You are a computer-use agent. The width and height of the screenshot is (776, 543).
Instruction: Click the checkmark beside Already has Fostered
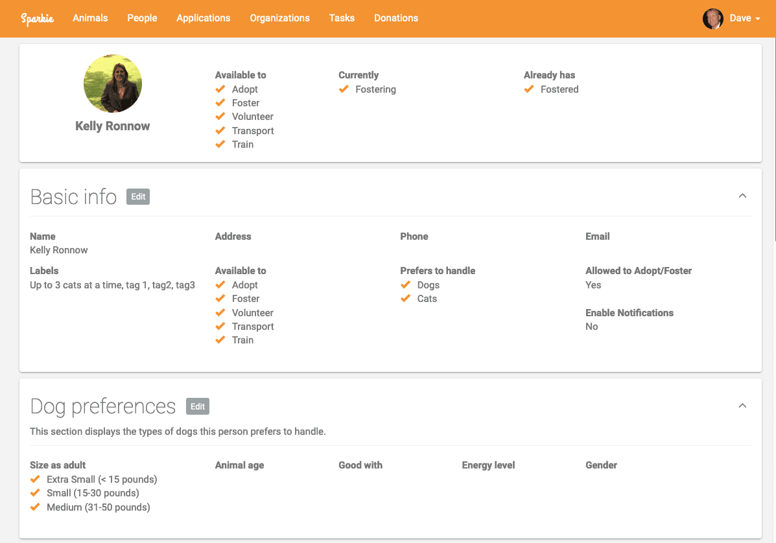(528, 89)
